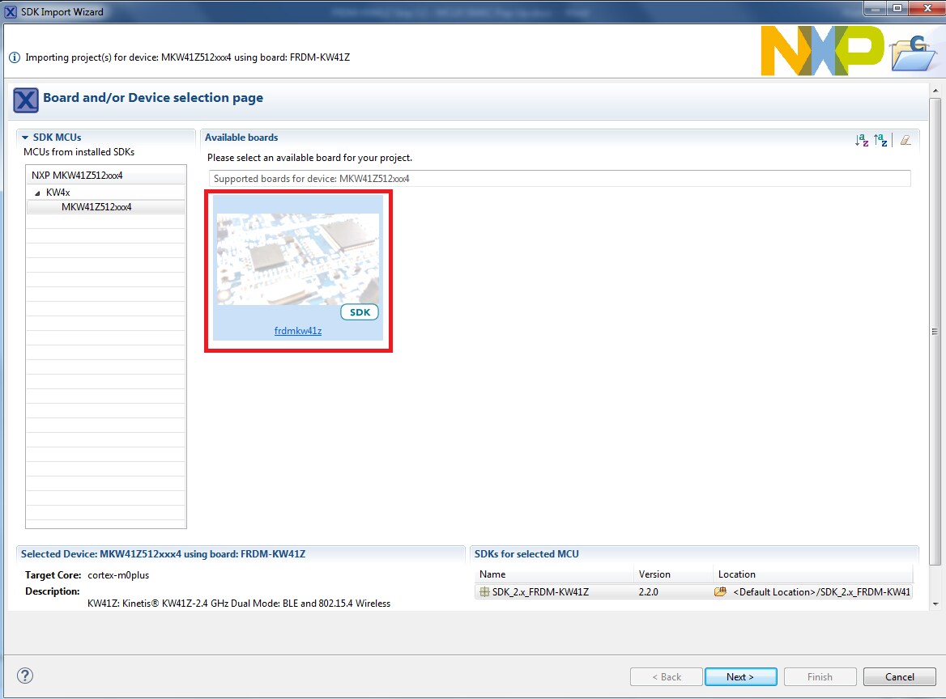Open the frdmkw41z board link
The width and height of the screenshot is (946, 699).
[x=298, y=331]
